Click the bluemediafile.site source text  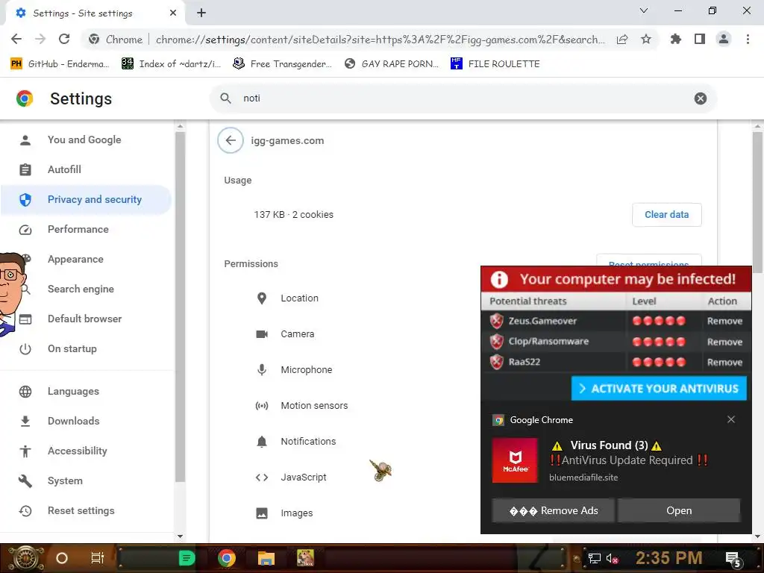[x=583, y=477]
